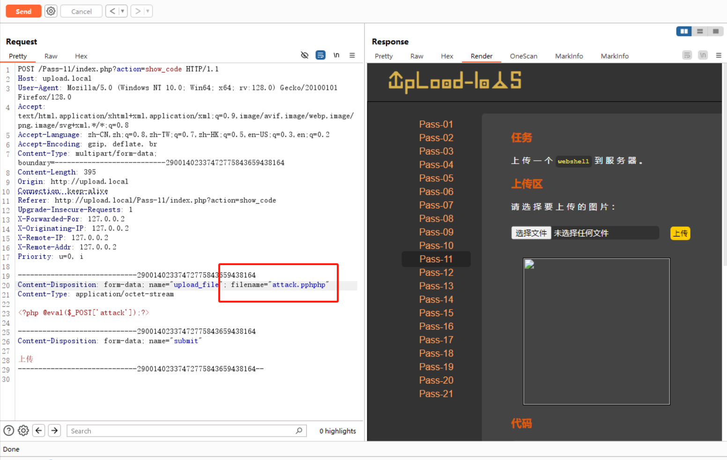Click the filename "attack.pphphp" value
Screen dimensions: 727x460
[299, 285]
